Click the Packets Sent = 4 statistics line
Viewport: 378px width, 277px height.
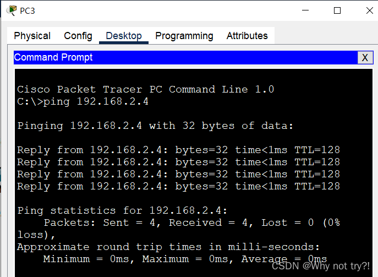coord(178,229)
